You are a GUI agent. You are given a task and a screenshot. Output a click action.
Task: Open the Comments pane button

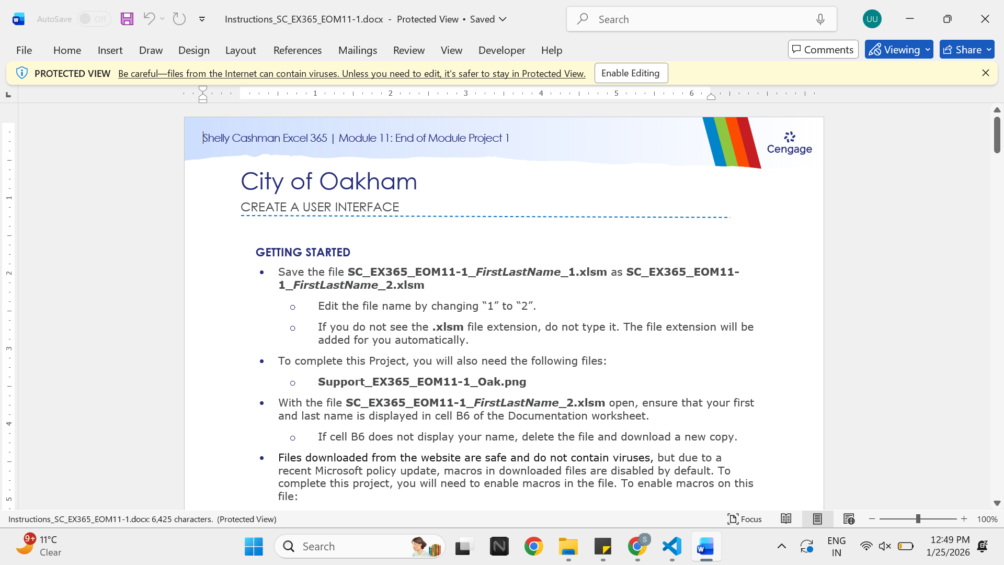[x=823, y=50]
